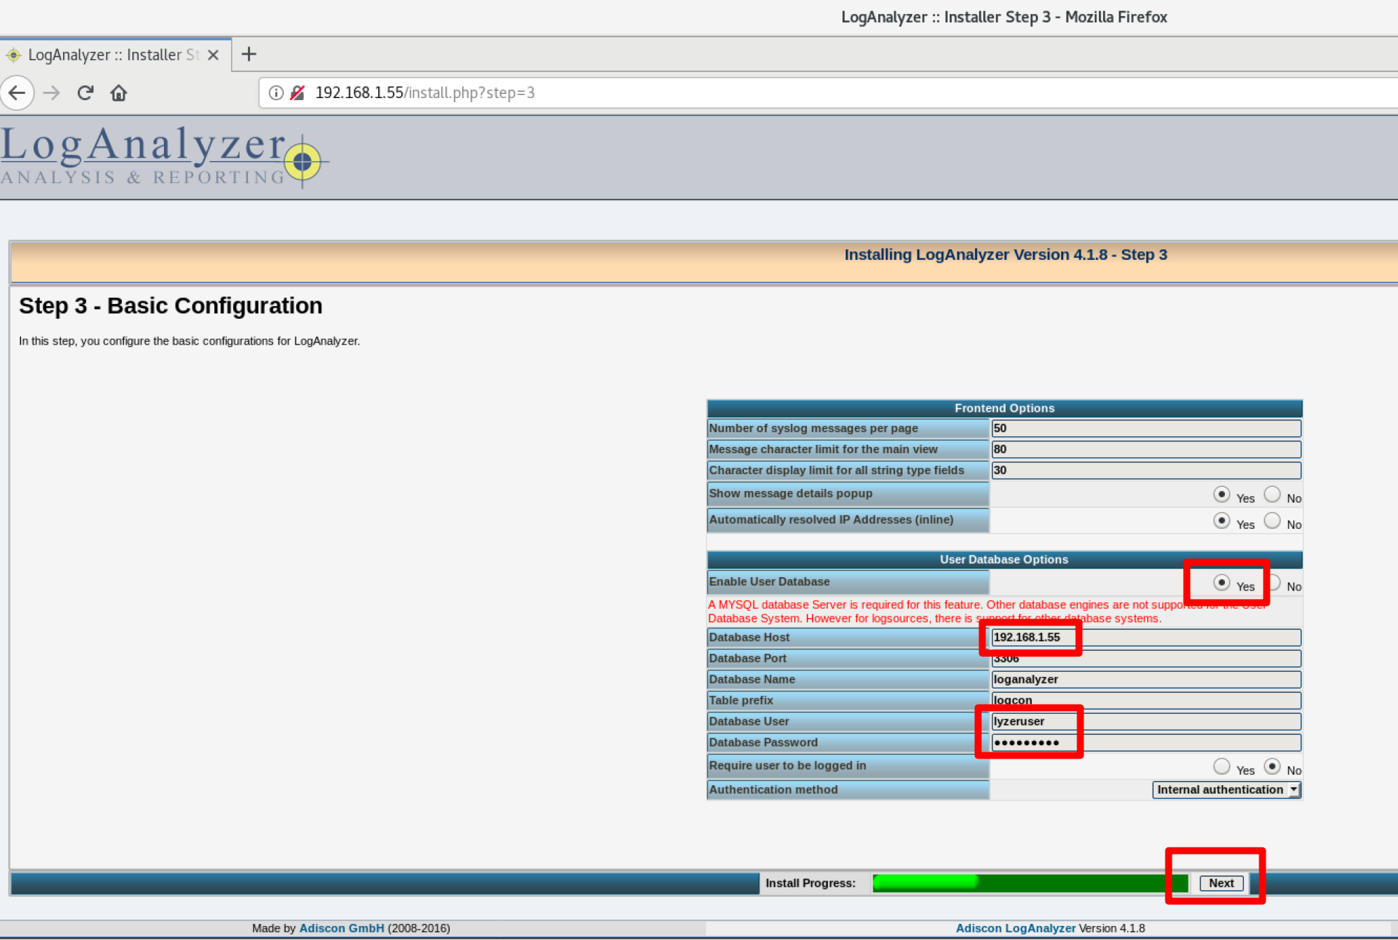Reload the page with refresh icon
The height and width of the screenshot is (940, 1398).
pos(85,92)
